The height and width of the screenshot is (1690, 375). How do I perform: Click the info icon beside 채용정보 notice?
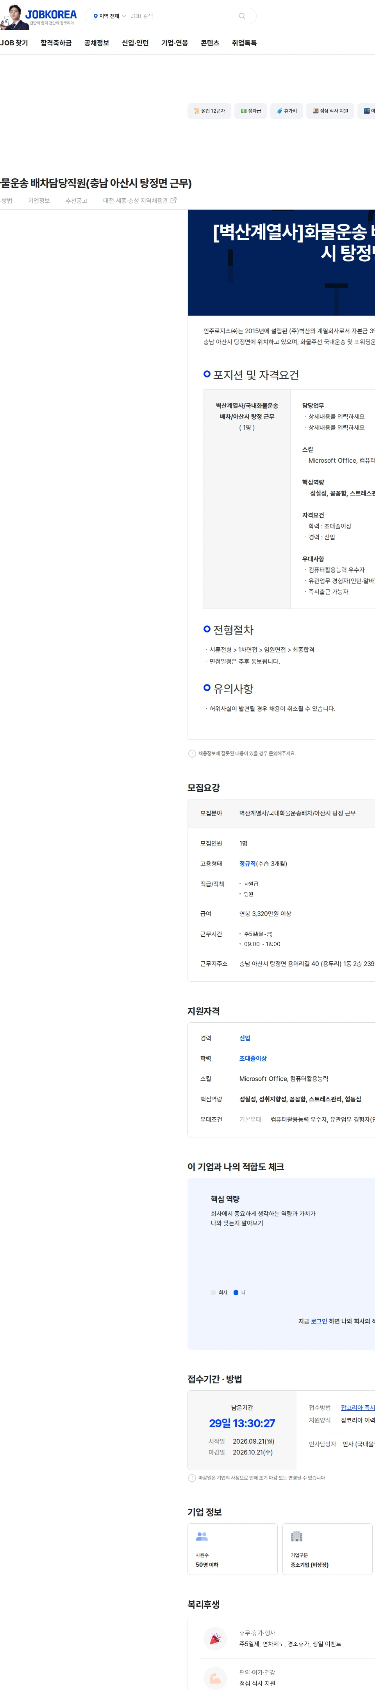192,753
